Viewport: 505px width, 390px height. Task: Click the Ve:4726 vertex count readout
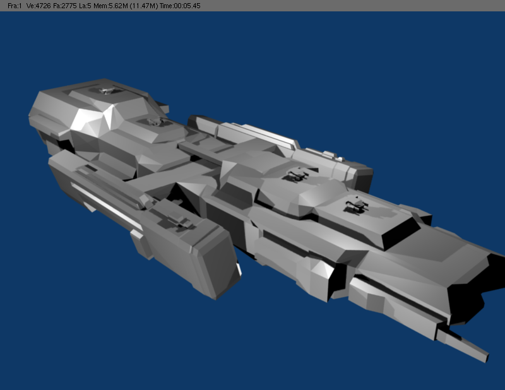pyautogui.click(x=38, y=5)
